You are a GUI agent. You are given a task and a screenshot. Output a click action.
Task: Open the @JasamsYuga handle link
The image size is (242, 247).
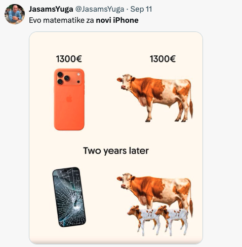tap(100, 9)
